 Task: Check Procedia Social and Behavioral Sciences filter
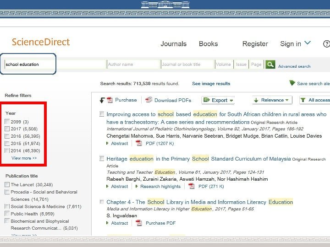point(7,192)
